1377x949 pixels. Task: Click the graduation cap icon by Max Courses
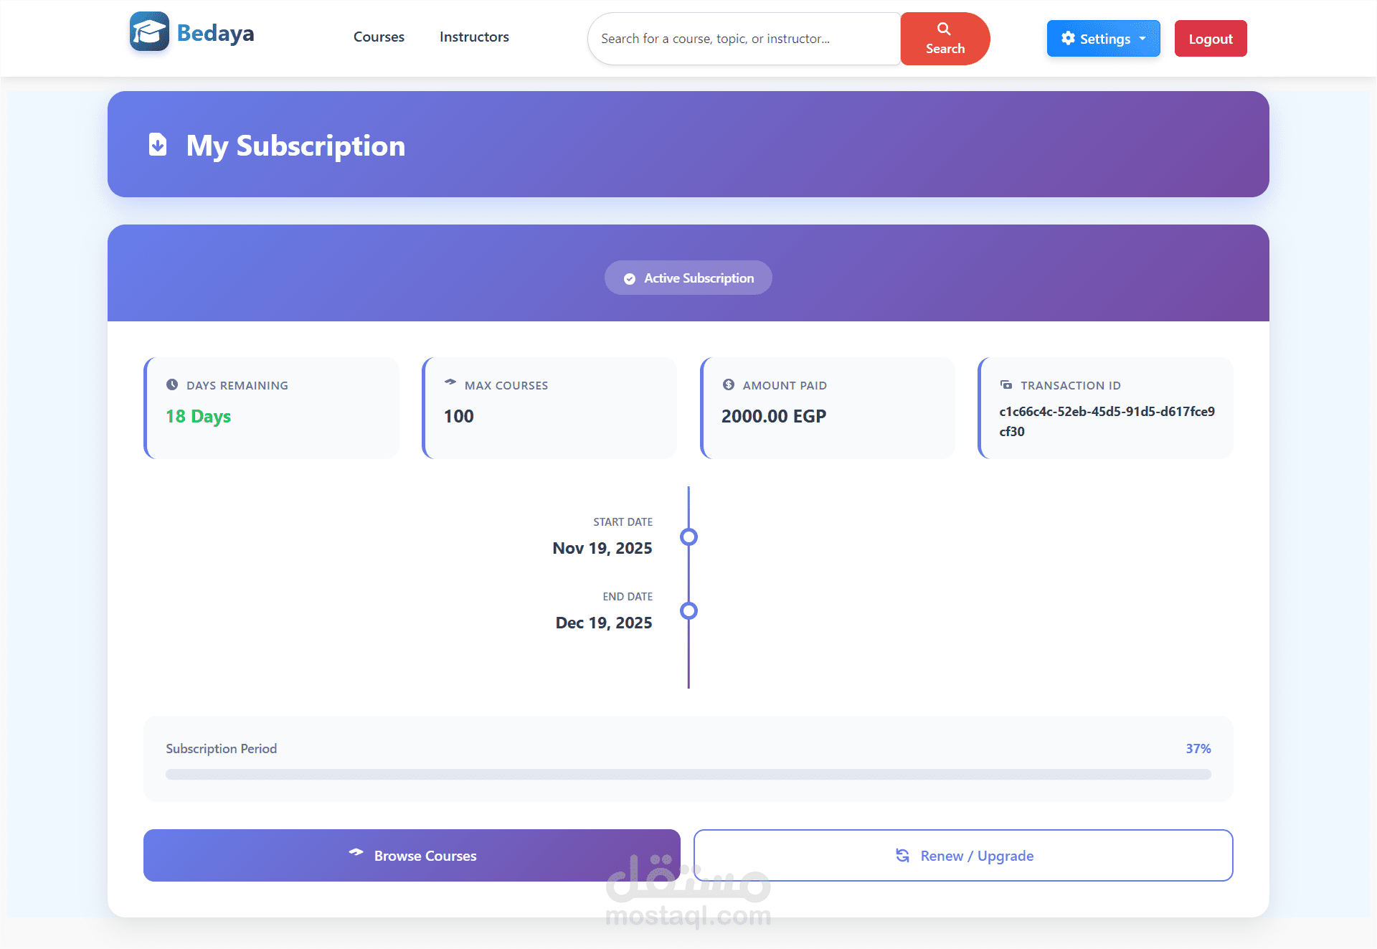pyautogui.click(x=450, y=382)
